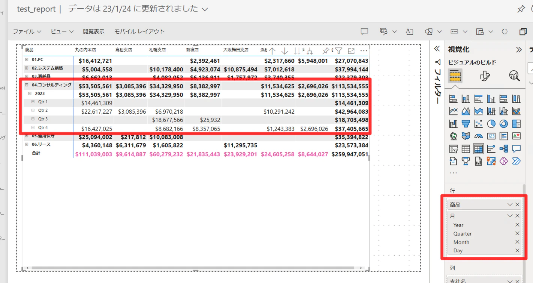Select the pie chart visual icon
Screen dimensions: 533x283
(x=491, y=124)
